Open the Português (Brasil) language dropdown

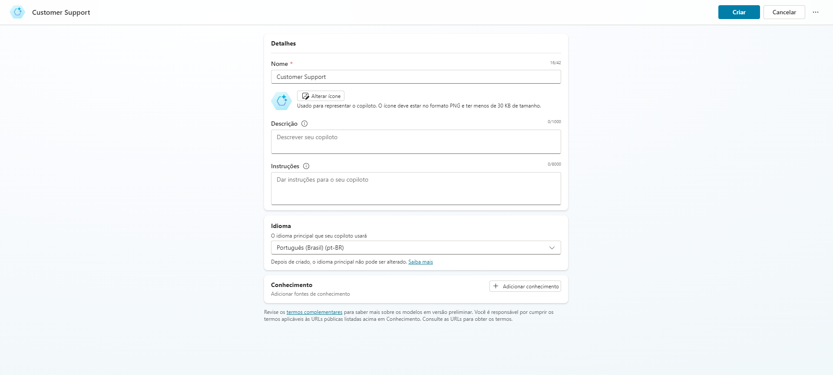coord(408,248)
